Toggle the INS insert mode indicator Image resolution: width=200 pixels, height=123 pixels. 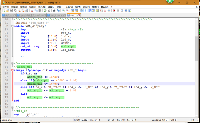(193, 120)
